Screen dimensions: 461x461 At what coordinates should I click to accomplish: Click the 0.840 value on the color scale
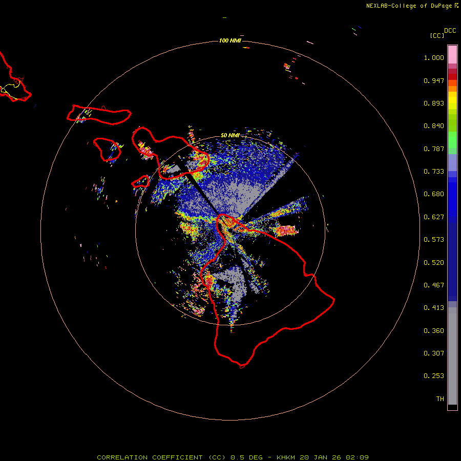pos(434,126)
